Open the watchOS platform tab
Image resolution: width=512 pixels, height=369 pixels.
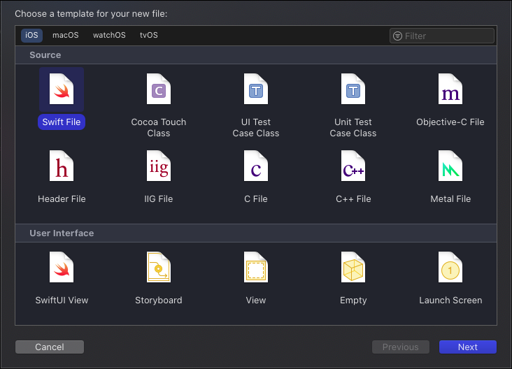click(109, 35)
